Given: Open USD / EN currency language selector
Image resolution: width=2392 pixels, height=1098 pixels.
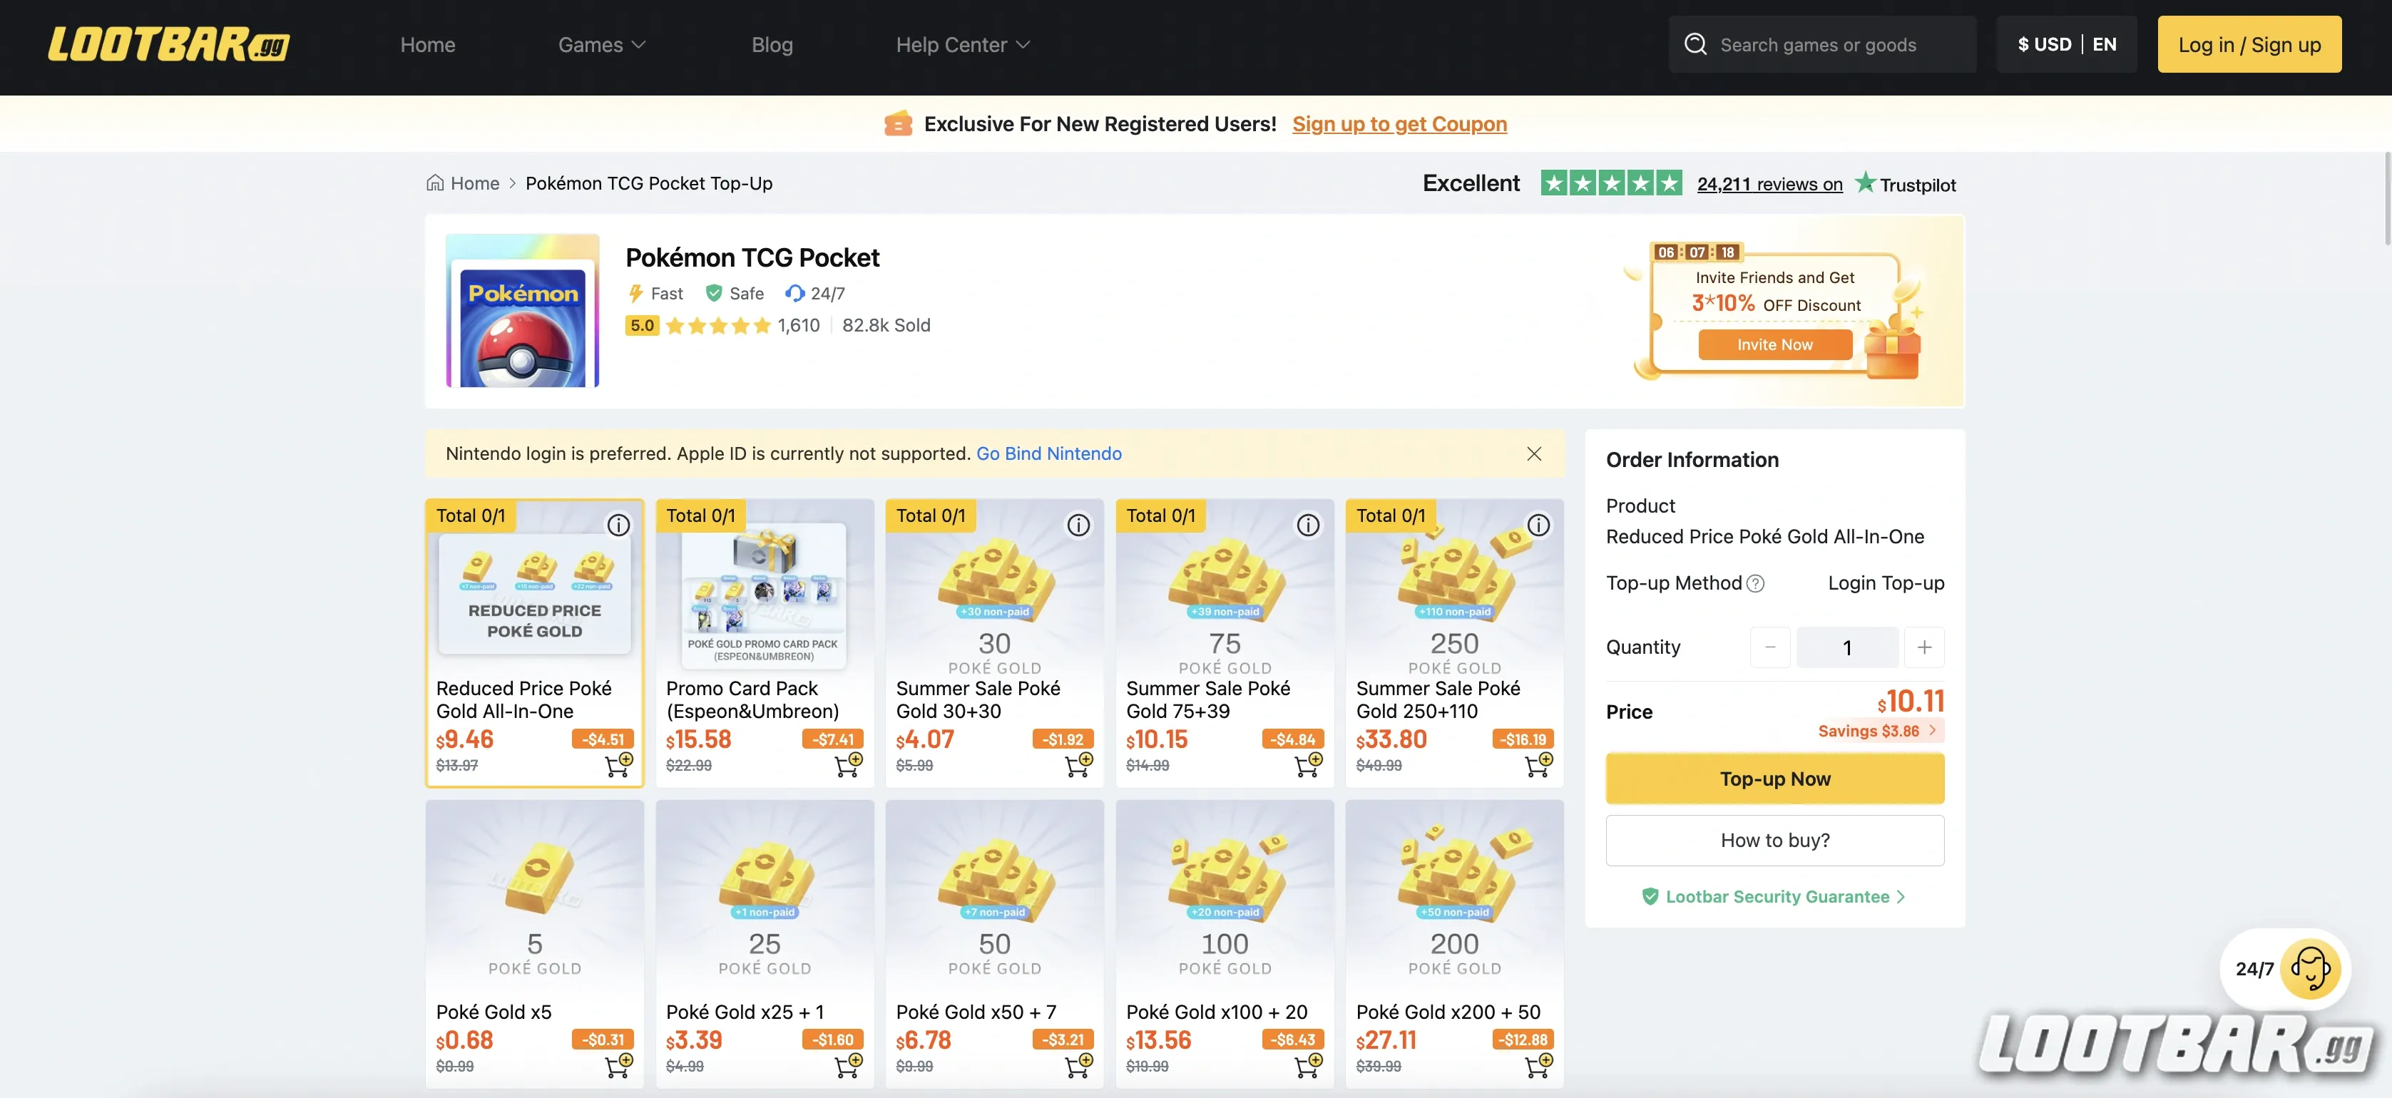Looking at the screenshot, I should 2066,44.
